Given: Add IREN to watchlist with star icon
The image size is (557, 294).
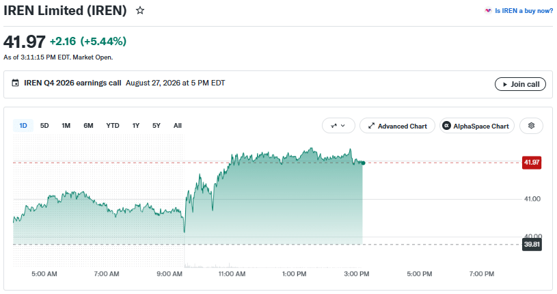Looking at the screenshot, I should pos(140,11).
